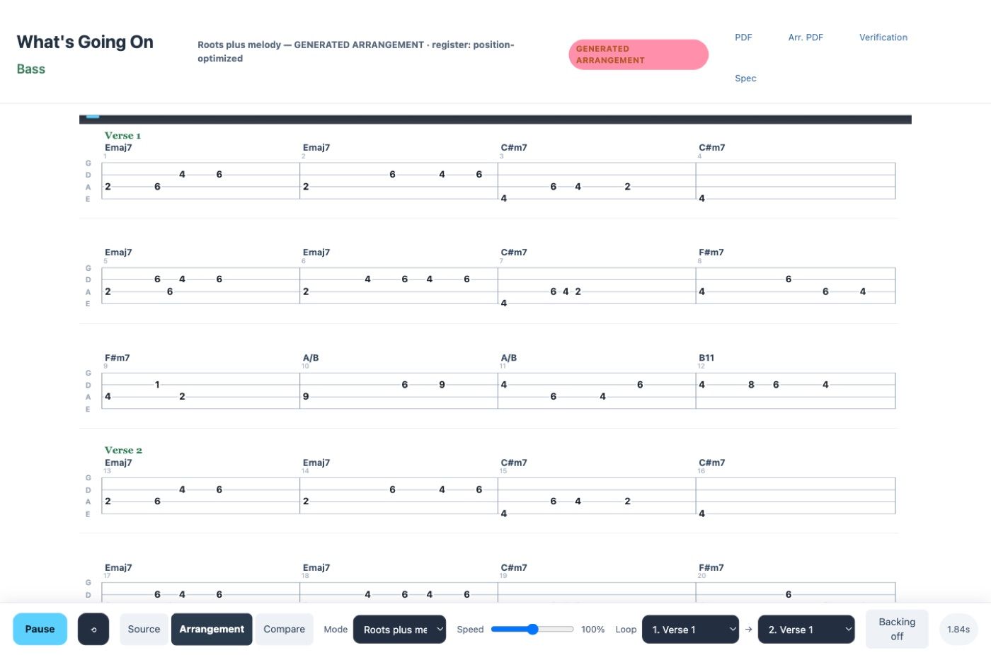Click fret 9 at start of measure 10
991x655 pixels.
click(306, 397)
